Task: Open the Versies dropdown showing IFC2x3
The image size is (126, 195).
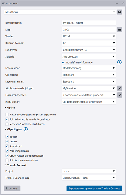Action: (89, 36)
